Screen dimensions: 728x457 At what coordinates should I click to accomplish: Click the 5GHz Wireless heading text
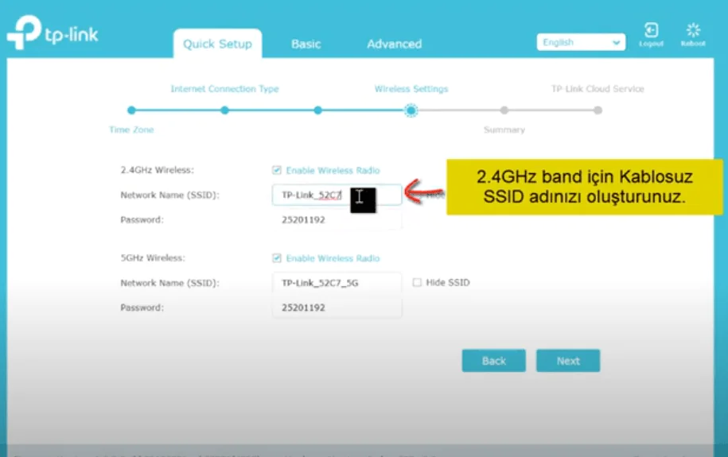[x=153, y=258]
